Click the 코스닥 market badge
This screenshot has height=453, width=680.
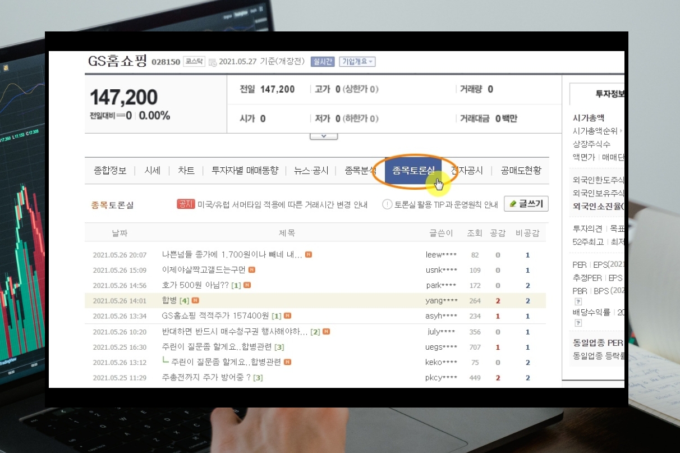(195, 62)
